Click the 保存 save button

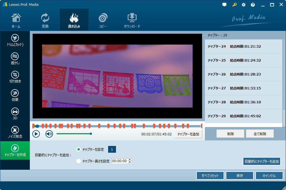[240, 176]
